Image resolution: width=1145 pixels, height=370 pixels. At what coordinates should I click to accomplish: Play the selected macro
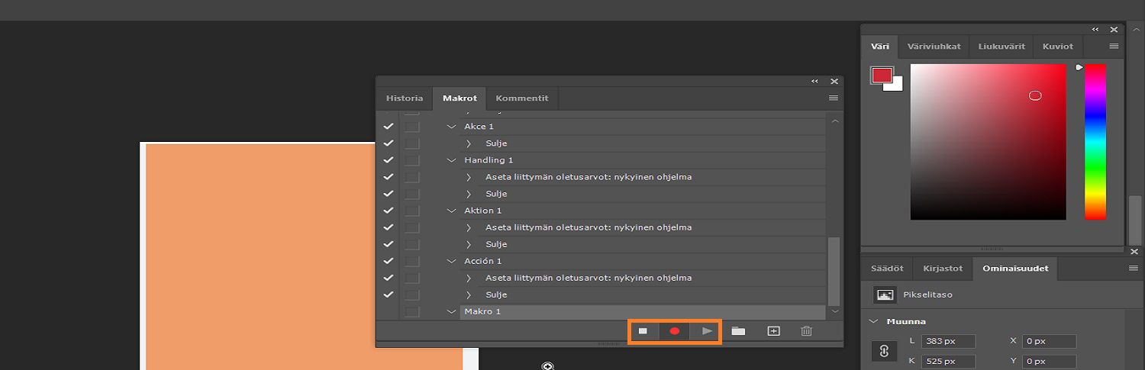coord(707,331)
